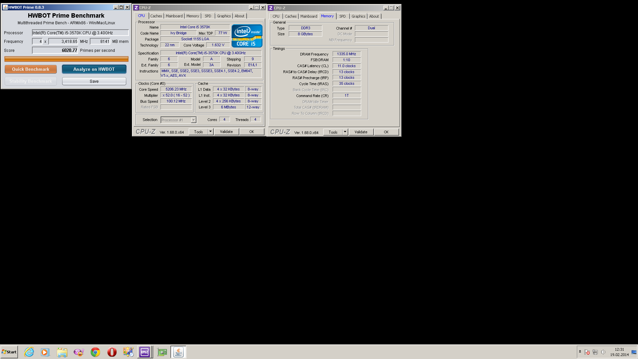The width and height of the screenshot is (638, 359).
Task: Click Validate in the CPU window
Action: [226, 132]
